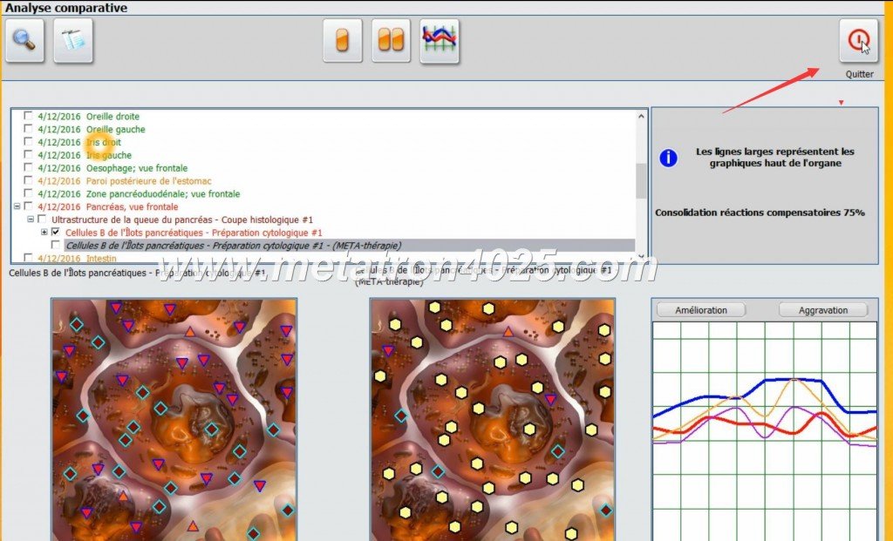Screen dimensions: 893x541
Task: Collapse the Ultrastructure de la queue node
Action: [x=31, y=220]
